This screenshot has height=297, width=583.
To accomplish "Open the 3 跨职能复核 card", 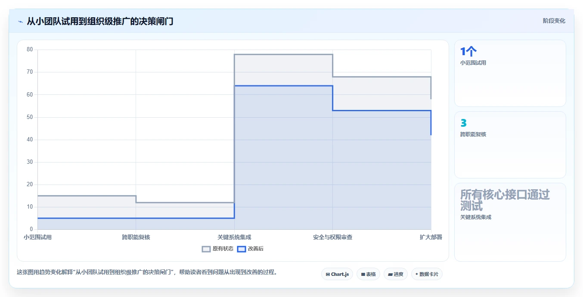I will point(510,145).
